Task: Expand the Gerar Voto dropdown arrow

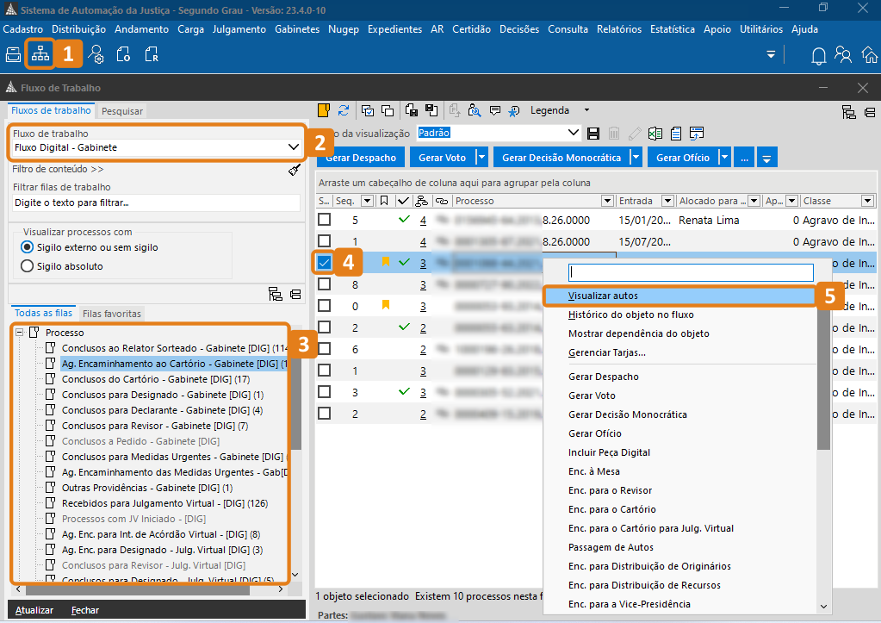Action: (x=481, y=158)
